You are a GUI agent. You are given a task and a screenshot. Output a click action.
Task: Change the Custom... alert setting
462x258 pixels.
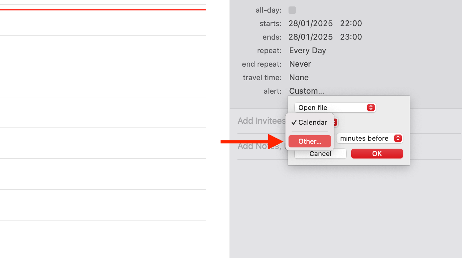pos(306,91)
